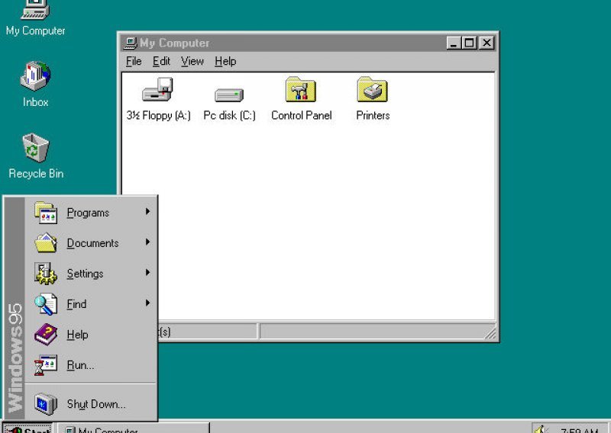Screen dimensions: 611x433
Task: Click the My Computer taskbar button
Action: click(134, 428)
